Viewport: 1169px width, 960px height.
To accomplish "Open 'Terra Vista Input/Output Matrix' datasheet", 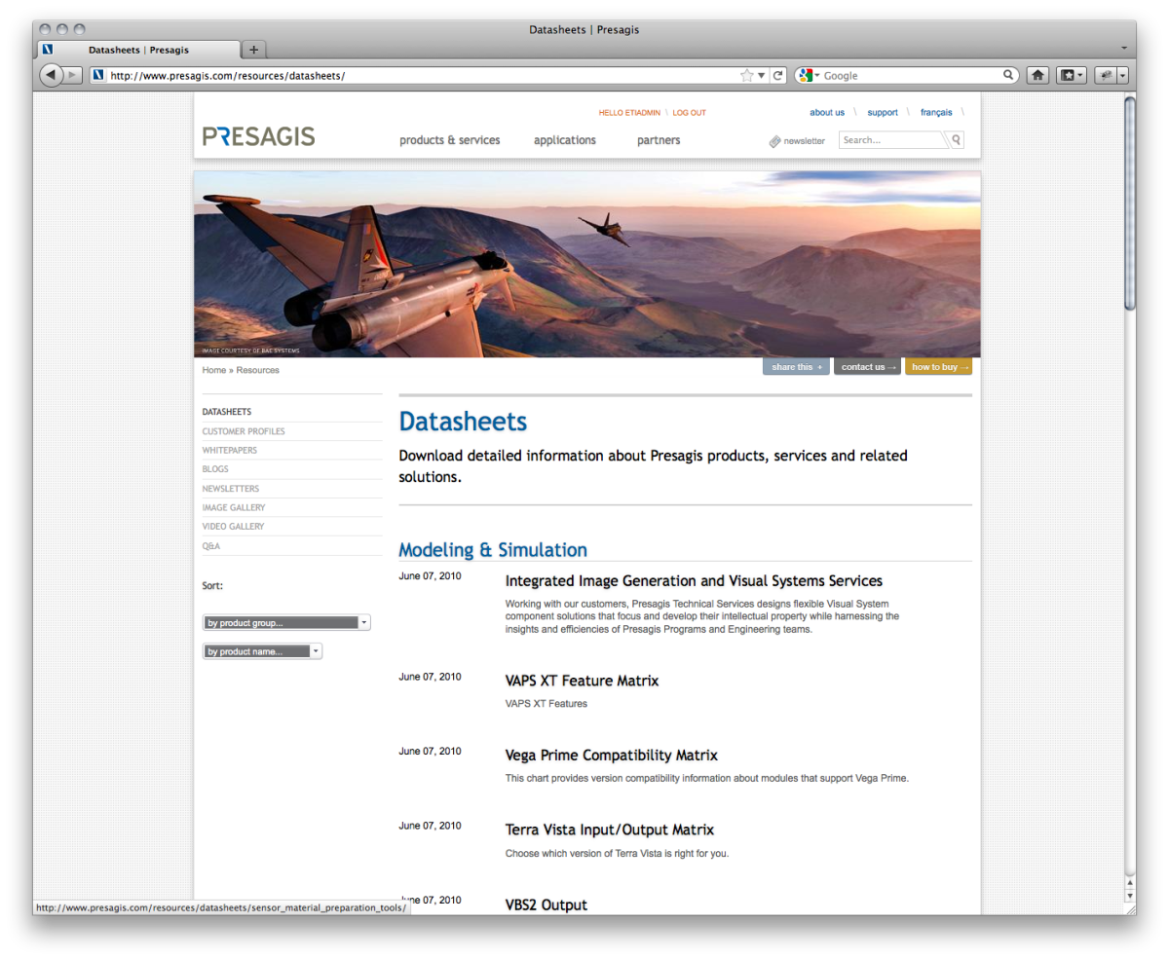I will pyautogui.click(x=610, y=831).
